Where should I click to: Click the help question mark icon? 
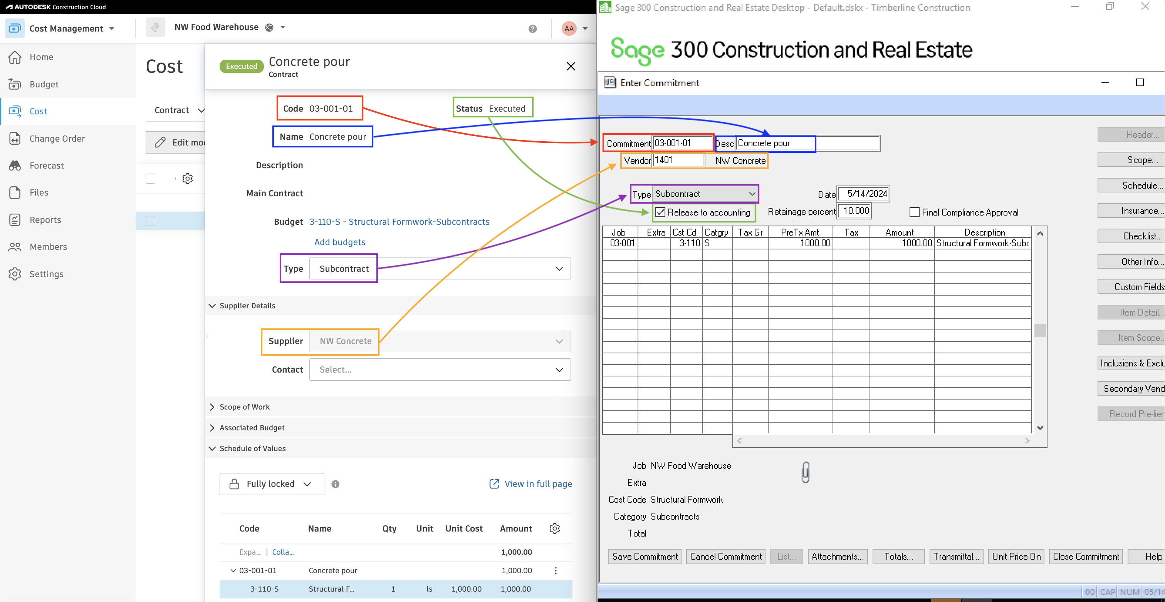532,28
